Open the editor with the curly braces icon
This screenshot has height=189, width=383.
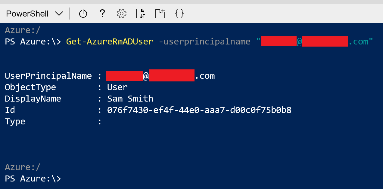[x=179, y=13]
